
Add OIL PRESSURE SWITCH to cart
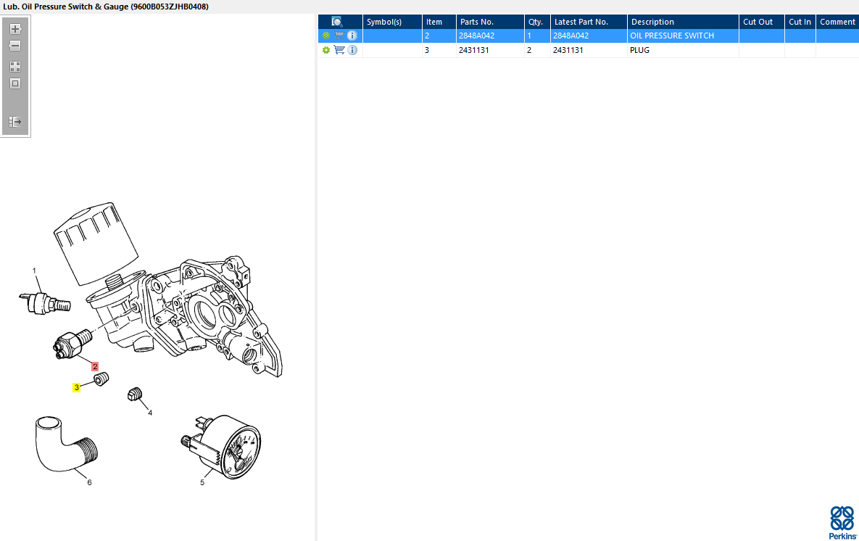click(340, 36)
